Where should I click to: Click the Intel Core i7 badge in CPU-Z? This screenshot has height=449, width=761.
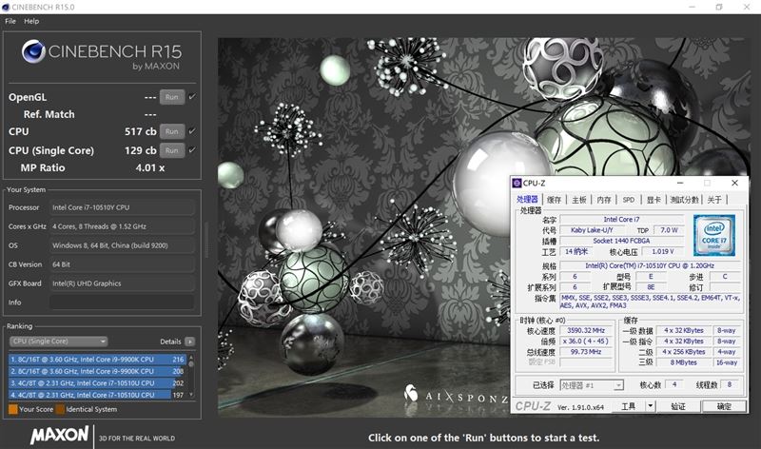714,235
